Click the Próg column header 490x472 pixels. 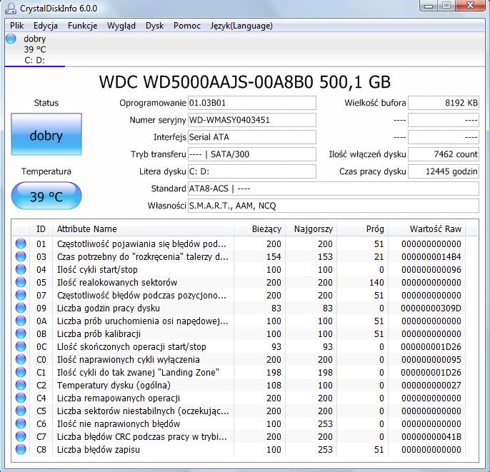(362, 229)
